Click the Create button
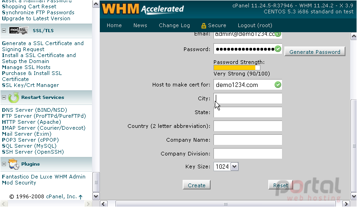This screenshot has width=357, height=207. pos(196,185)
